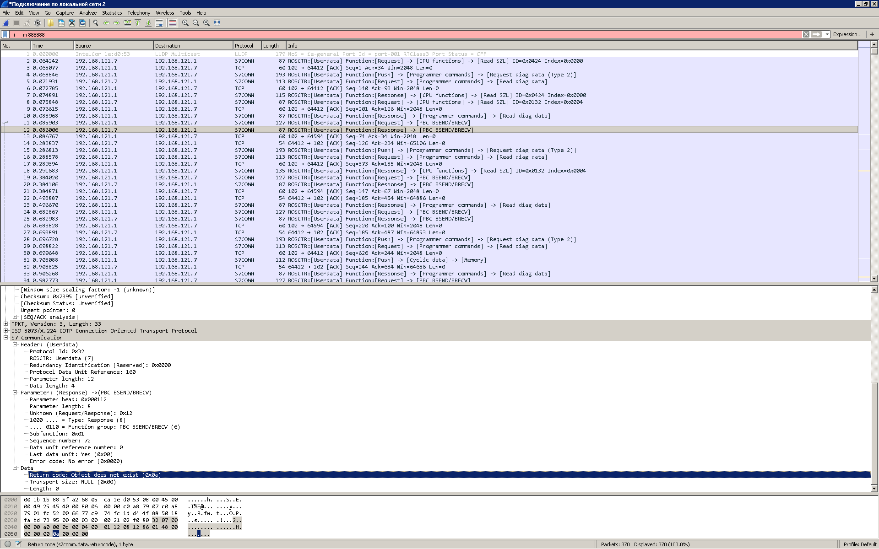
Task: Clear the display filter text
Action: coord(806,34)
